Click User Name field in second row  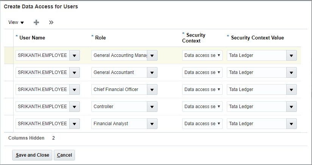point(42,72)
